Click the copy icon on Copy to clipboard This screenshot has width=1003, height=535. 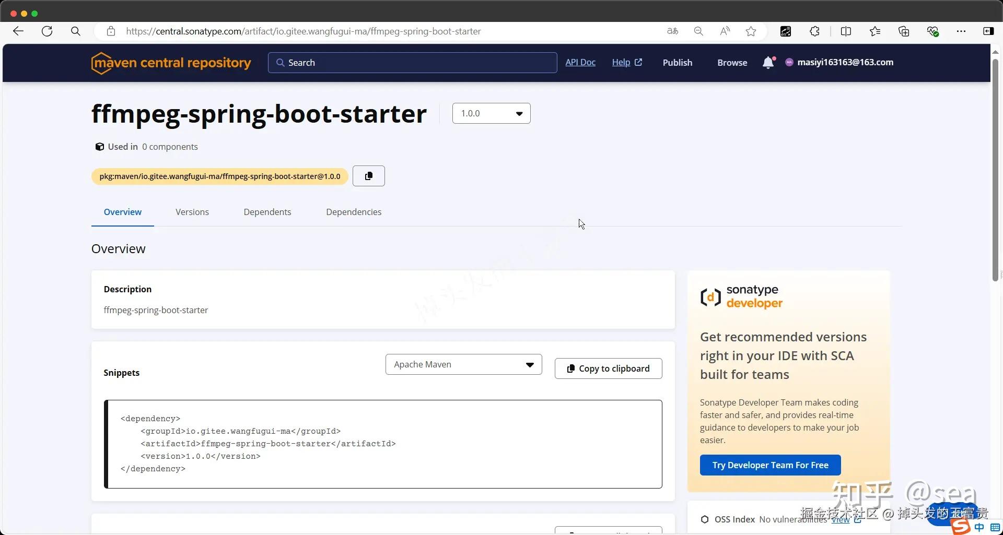click(570, 368)
